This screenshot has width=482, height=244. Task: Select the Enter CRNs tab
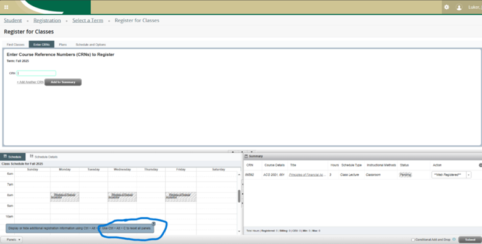pyautogui.click(x=41, y=44)
